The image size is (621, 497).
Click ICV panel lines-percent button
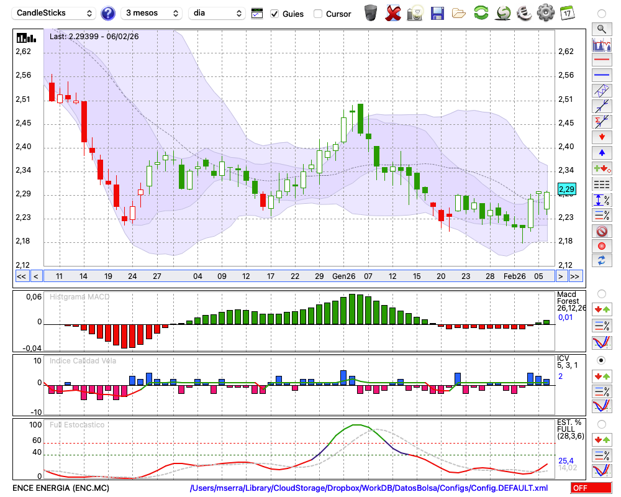[x=602, y=391]
